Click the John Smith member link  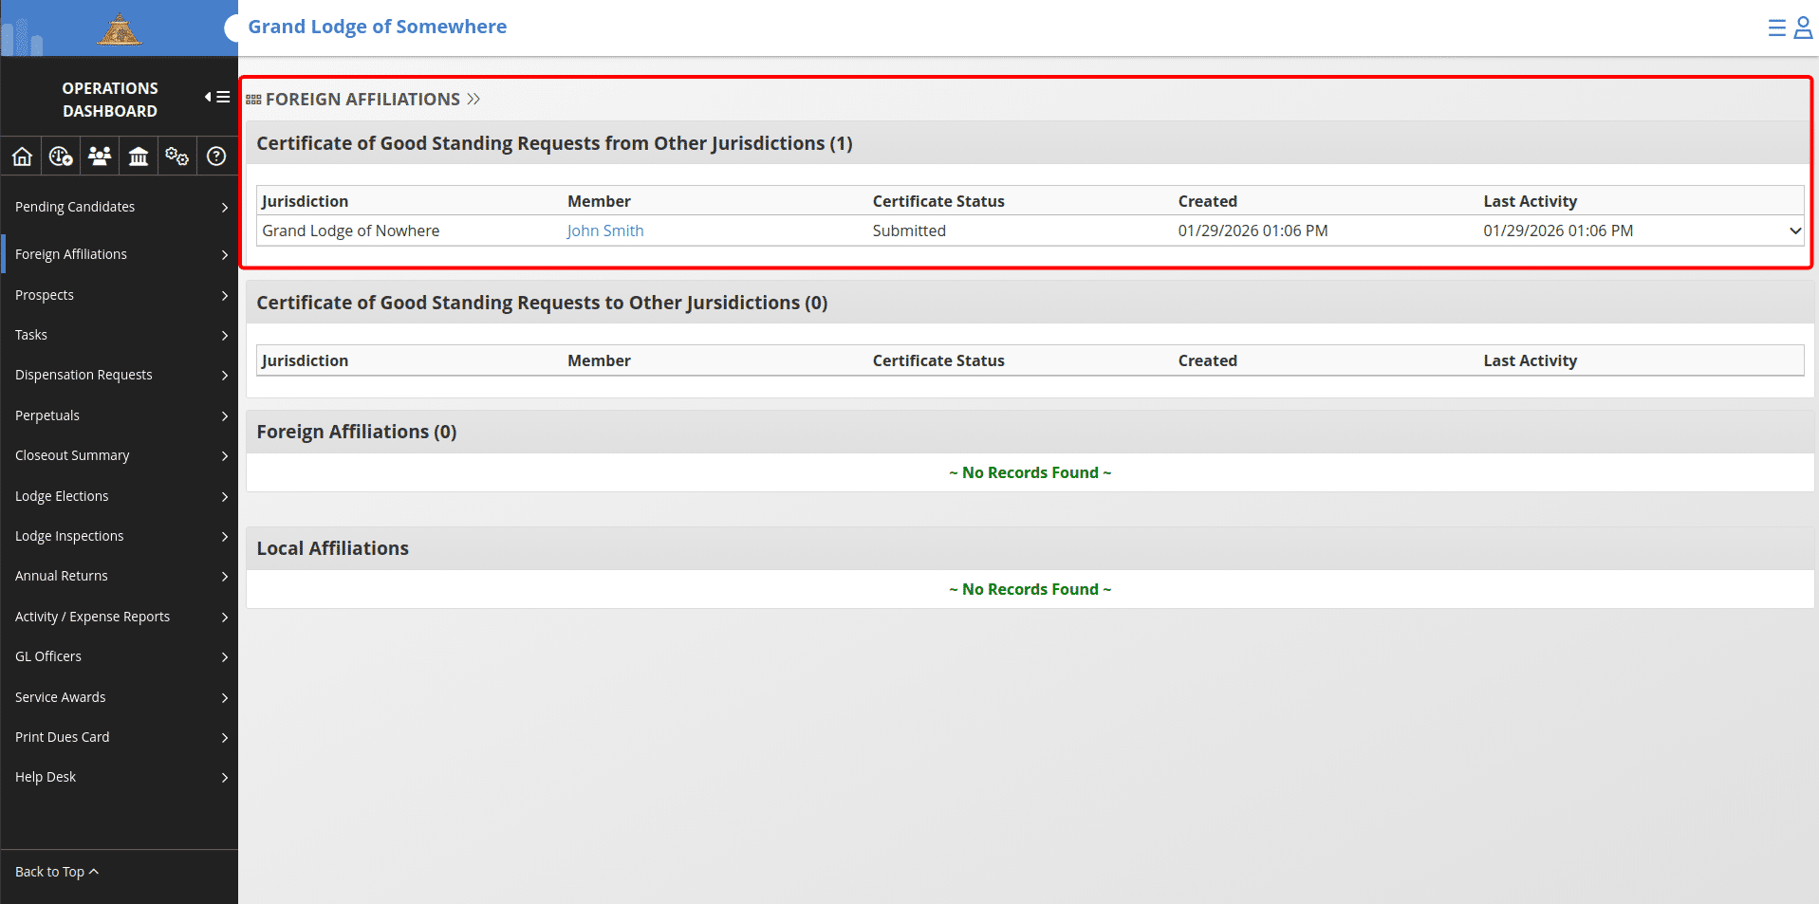pos(605,231)
